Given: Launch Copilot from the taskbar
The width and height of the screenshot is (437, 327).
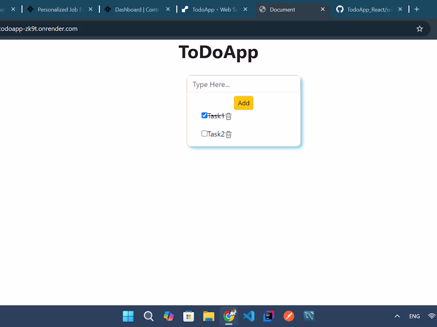Looking at the screenshot, I should [x=168, y=316].
